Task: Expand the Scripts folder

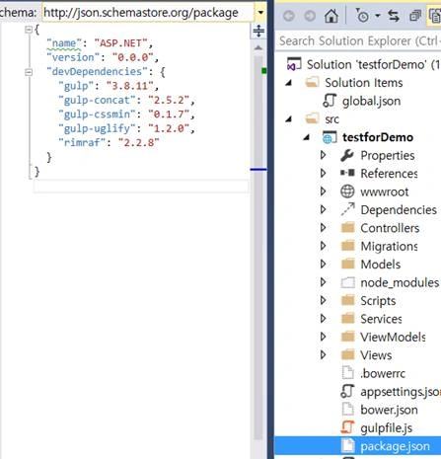Action: click(x=324, y=300)
